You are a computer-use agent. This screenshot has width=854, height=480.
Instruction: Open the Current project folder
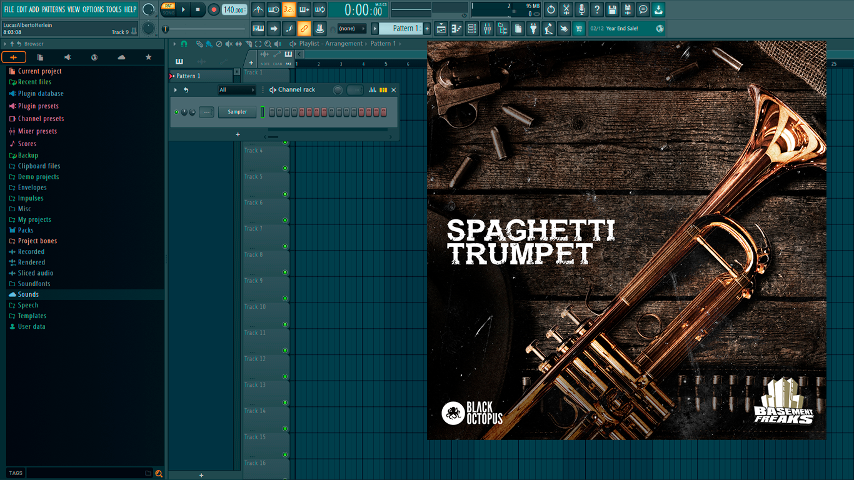40,71
